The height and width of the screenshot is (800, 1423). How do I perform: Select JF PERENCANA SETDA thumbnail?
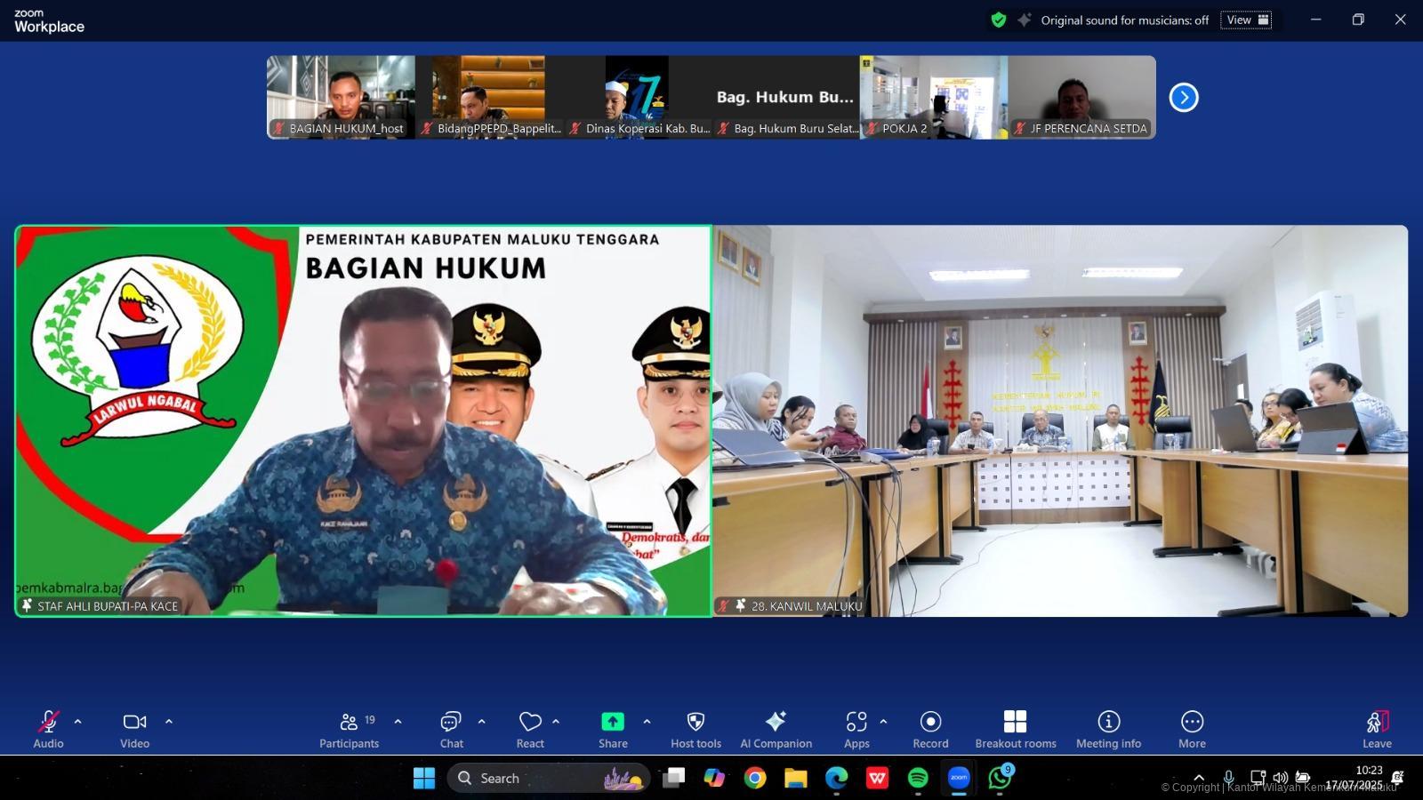1082,97
